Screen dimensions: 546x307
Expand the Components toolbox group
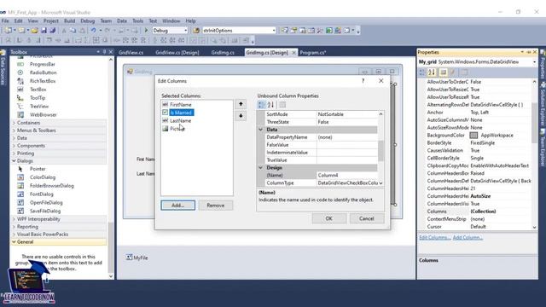14,146
